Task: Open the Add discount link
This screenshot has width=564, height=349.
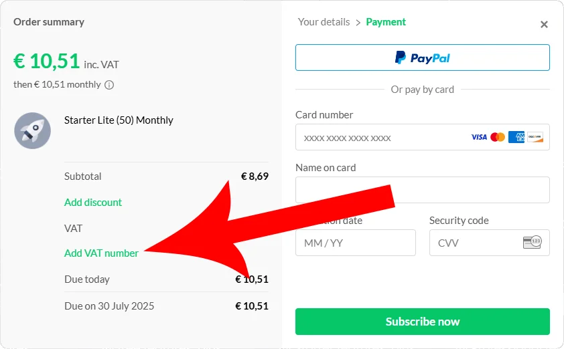Action: click(x=93, y=203)
